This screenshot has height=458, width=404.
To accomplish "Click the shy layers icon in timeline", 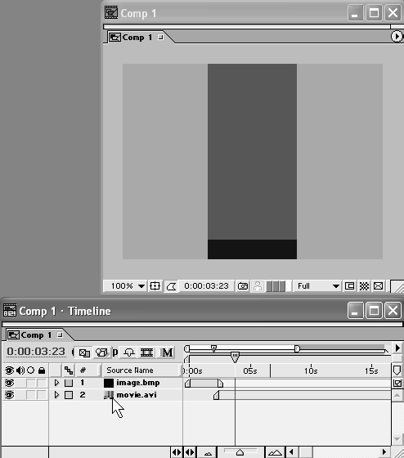I will point(129,352).
